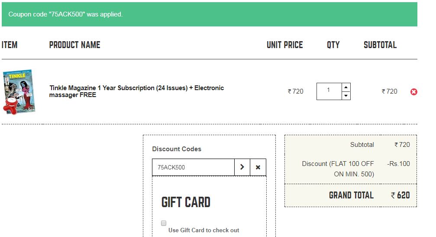Select the GIFT CARD heading
Viewport: 436px width, 237px height.
click(186, 202)
